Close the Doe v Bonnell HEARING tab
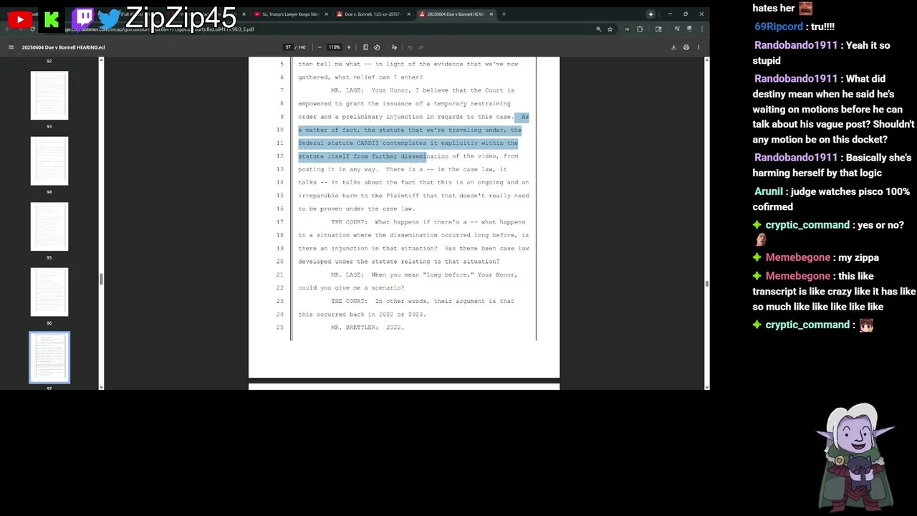The image size is (917, 516). point(491,14)
